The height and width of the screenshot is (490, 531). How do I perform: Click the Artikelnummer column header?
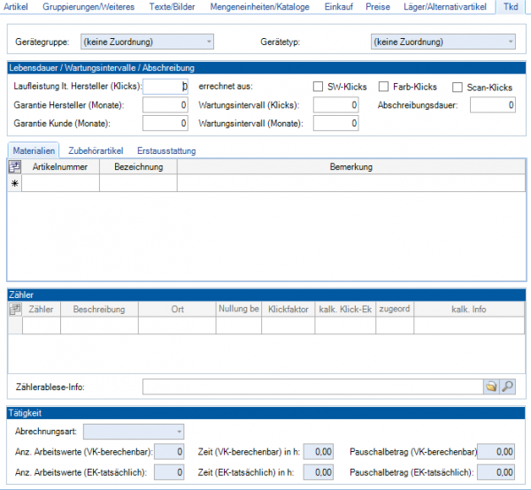point(60,166)
